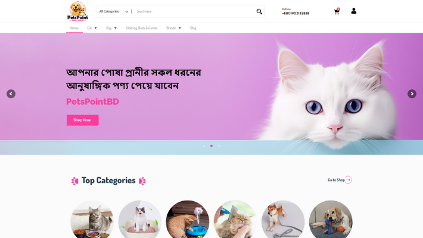Open the user account icon
The width and height of the screenshot is (423, 238).
[x=354, y=11]
